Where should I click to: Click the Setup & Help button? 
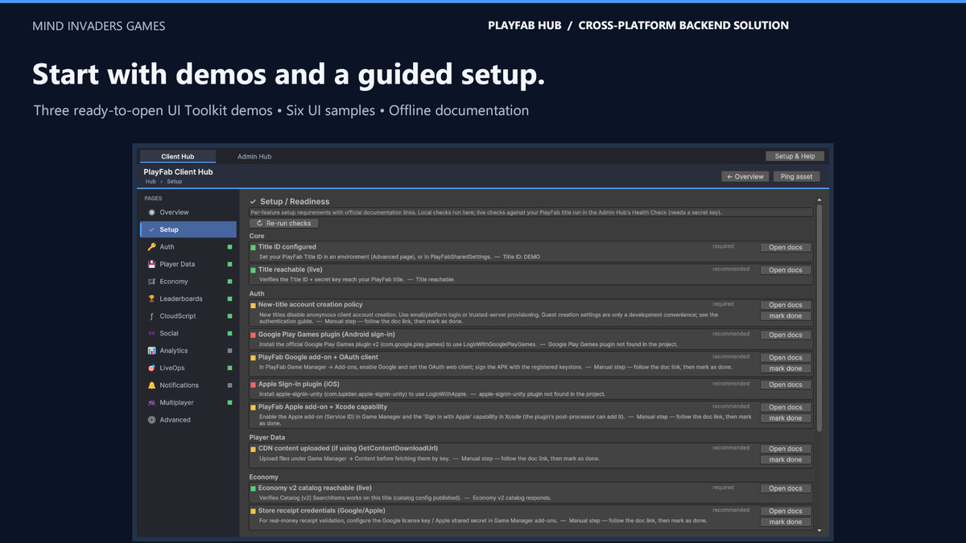[795, 156]
